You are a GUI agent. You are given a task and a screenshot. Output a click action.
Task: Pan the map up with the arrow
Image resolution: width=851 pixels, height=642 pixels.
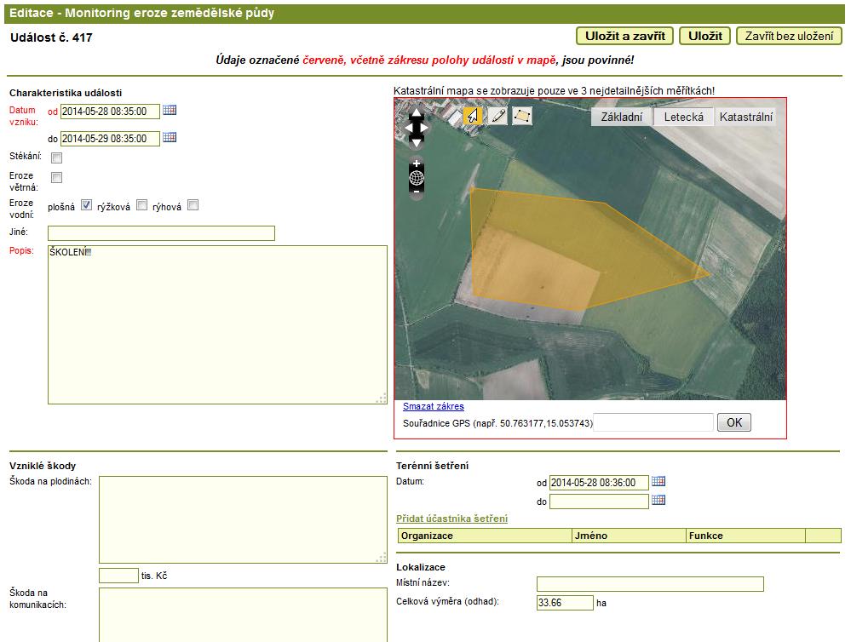click(416, 112)
